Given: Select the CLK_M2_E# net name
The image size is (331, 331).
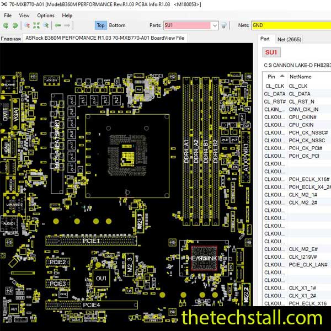Looking at the screenshot, I should coord(303,249).
